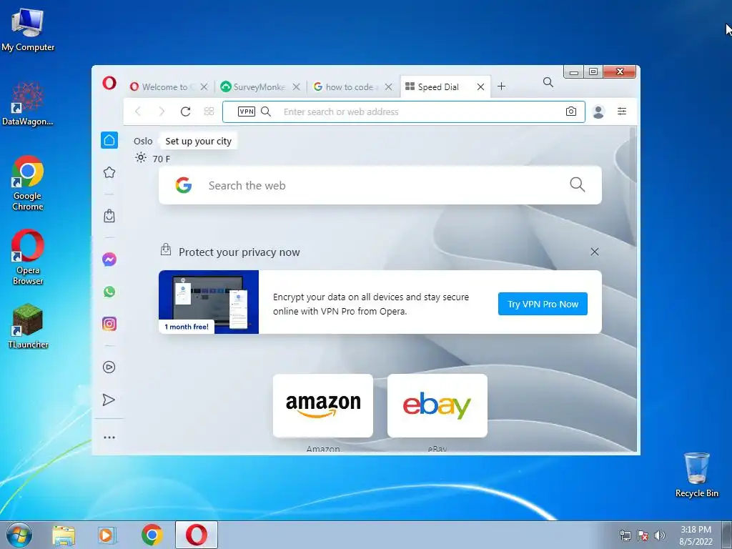This screenshot has width=732, height=549.
Task: Toggle the VPN badge in address bar
Action: 247,112
